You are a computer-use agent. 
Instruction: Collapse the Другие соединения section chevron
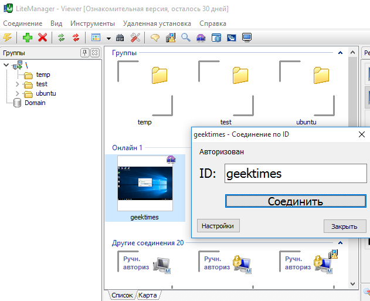340,243
